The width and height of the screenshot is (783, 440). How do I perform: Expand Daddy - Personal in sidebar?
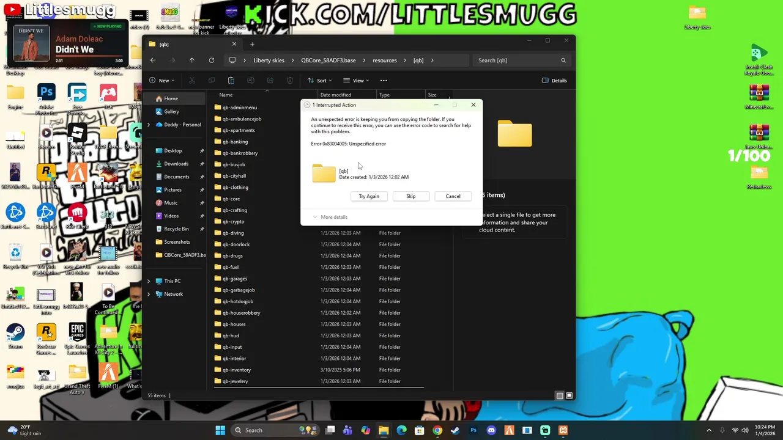pos(149,125)
